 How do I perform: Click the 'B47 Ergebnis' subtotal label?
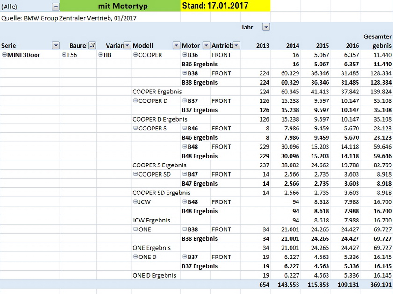click(x=200, y=184)
